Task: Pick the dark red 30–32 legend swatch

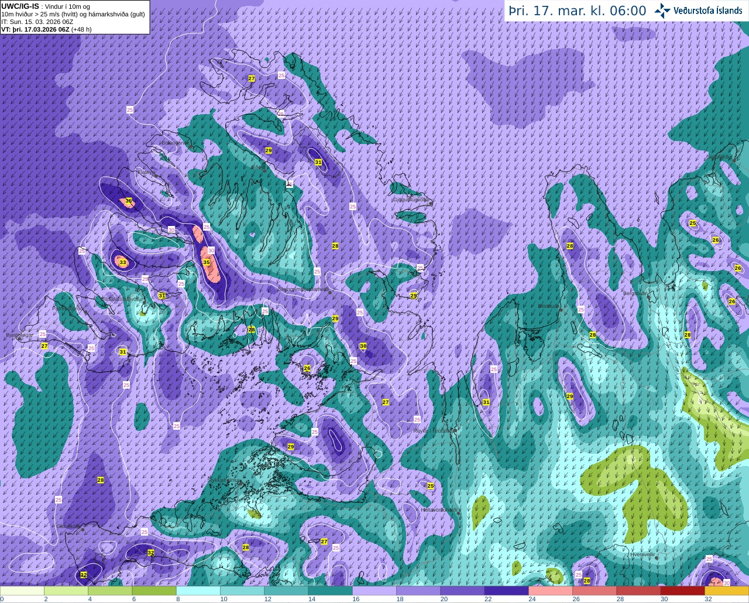Action: [x=682, y=591]
